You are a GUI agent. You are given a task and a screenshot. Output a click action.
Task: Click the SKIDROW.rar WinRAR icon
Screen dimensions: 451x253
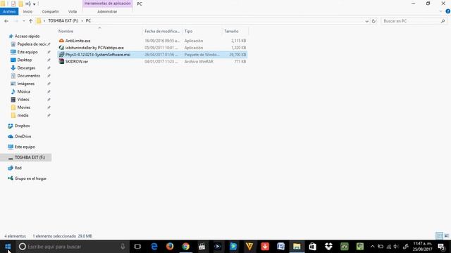click(x=61, y=61)
